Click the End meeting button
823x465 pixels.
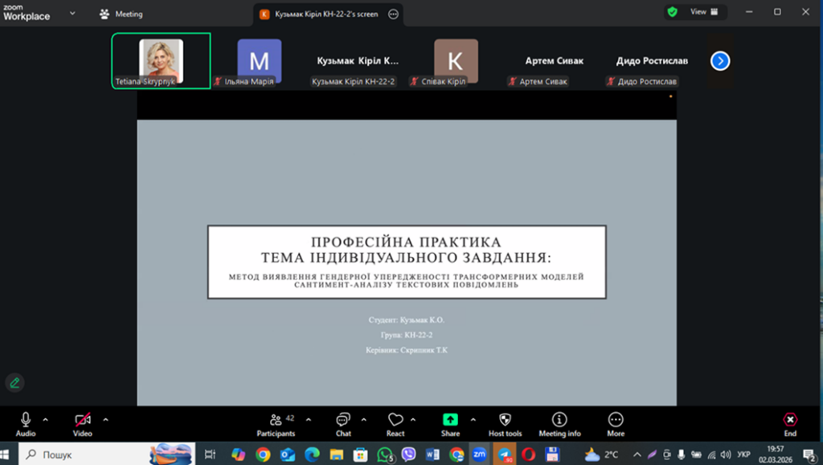790,421
